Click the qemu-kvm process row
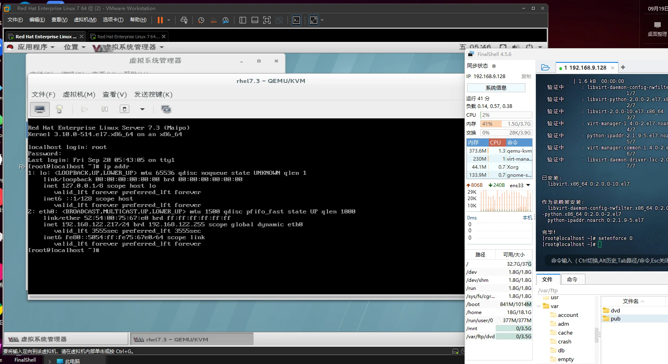 500,151
